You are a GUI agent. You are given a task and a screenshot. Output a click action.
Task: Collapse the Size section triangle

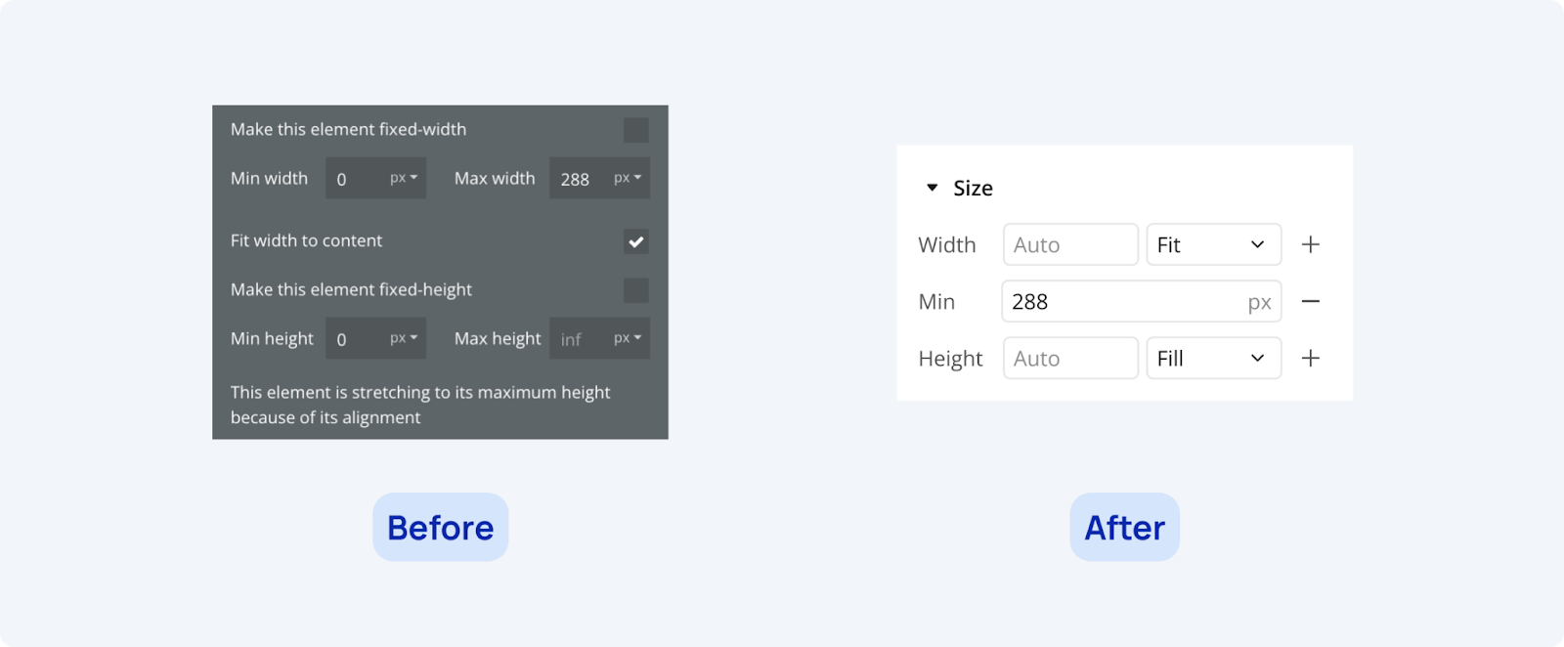pos(932,188)
